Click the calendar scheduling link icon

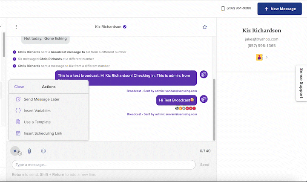tap(18, 133)
